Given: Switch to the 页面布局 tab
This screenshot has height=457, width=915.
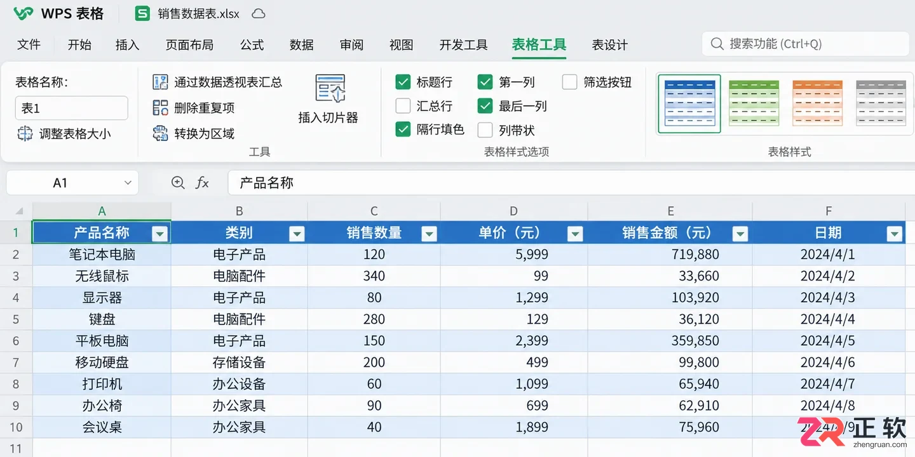Looking at the screenshot, I should (x=189, y=44).
